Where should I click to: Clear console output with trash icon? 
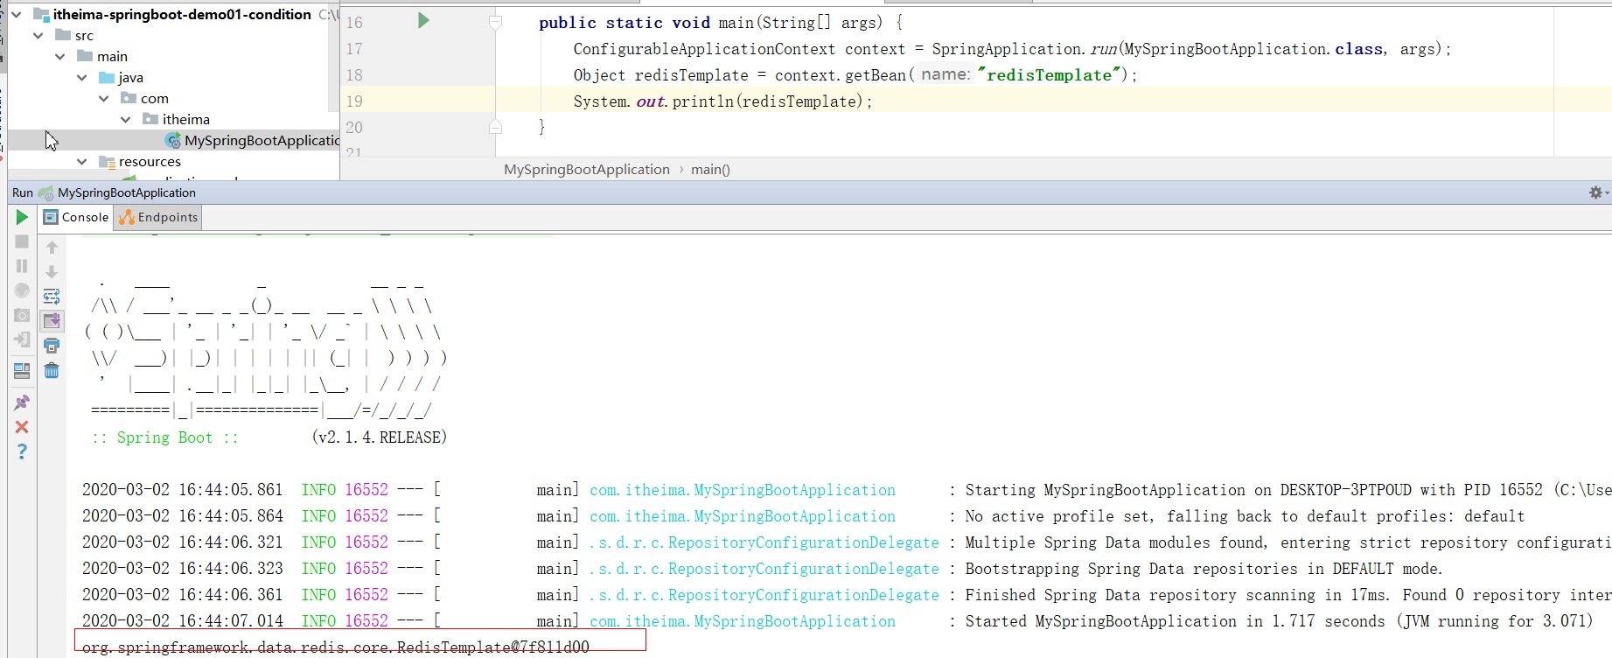point(52,371)
